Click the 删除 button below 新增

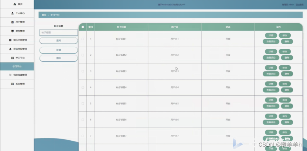click(58, 58)
